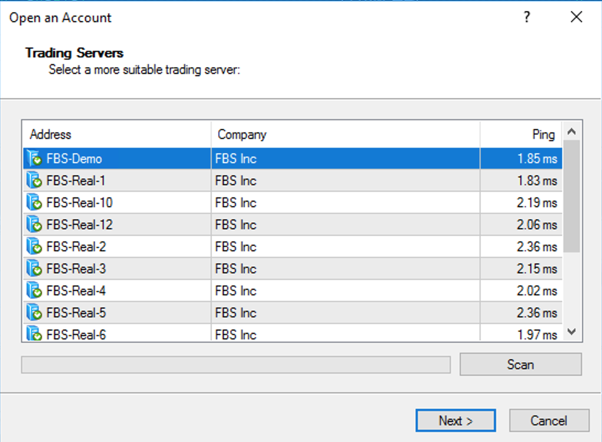Click FBS Inc company in FBS-Demo row
The width and height of the screenshot is (602, 442).
pos(236,159)
